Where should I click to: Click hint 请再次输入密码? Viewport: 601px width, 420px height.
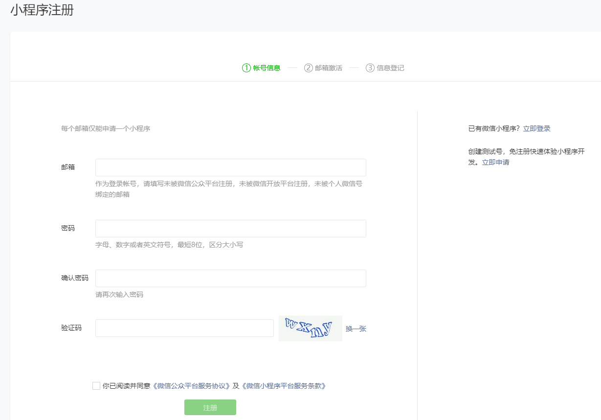119,294
